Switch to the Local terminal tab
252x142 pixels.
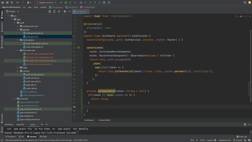(33, 125)
